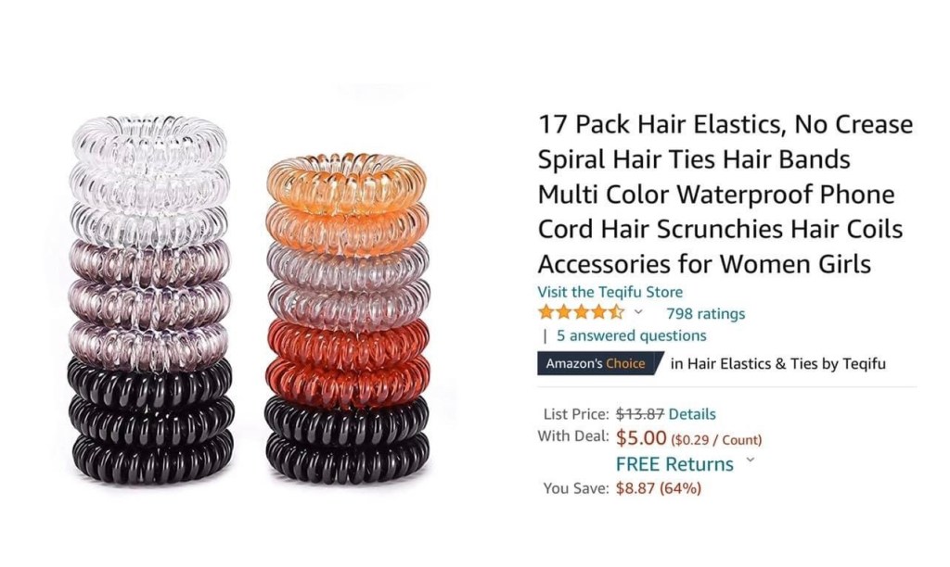Click the star rating icons
Image resolution: width=950 pixels, height=567 pixels.
click(x=581, y=313)
